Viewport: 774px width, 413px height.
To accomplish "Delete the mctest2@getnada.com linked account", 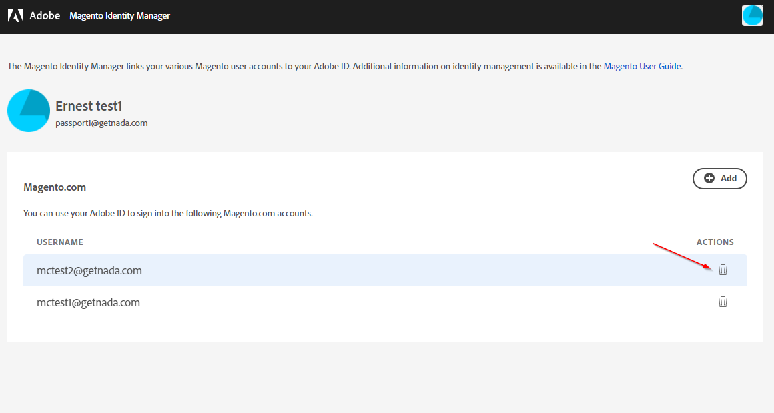I will 723,270.
